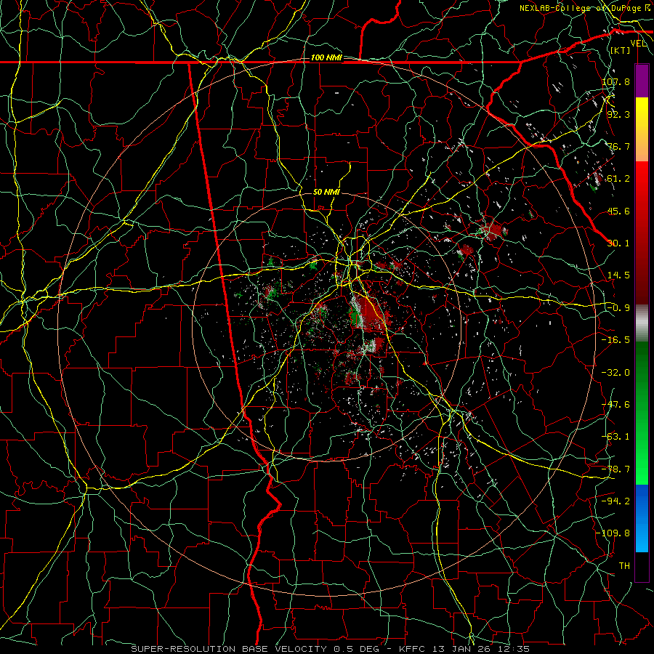Image resolution: width=654 pixels, height=654 pixels.
Task: Click the -109.8 legend value
Action: (613, 533)
